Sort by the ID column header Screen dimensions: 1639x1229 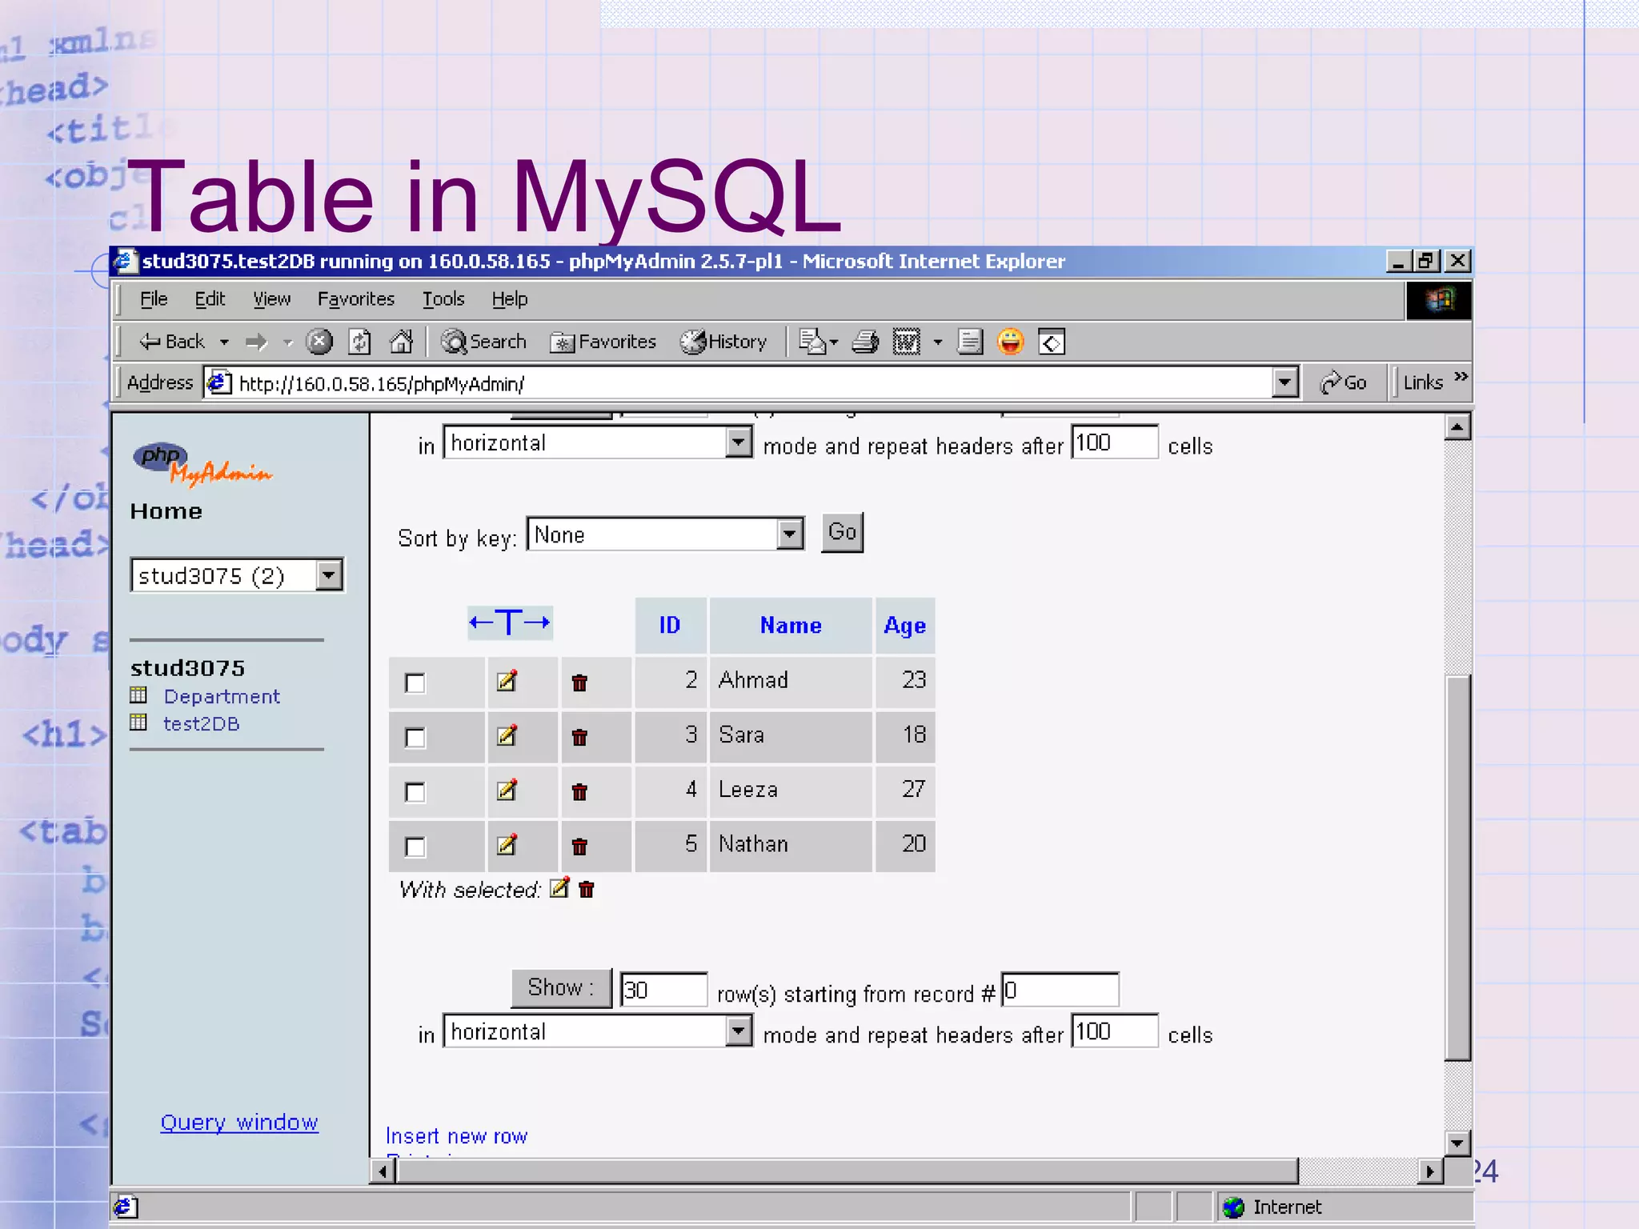(670, 626)
